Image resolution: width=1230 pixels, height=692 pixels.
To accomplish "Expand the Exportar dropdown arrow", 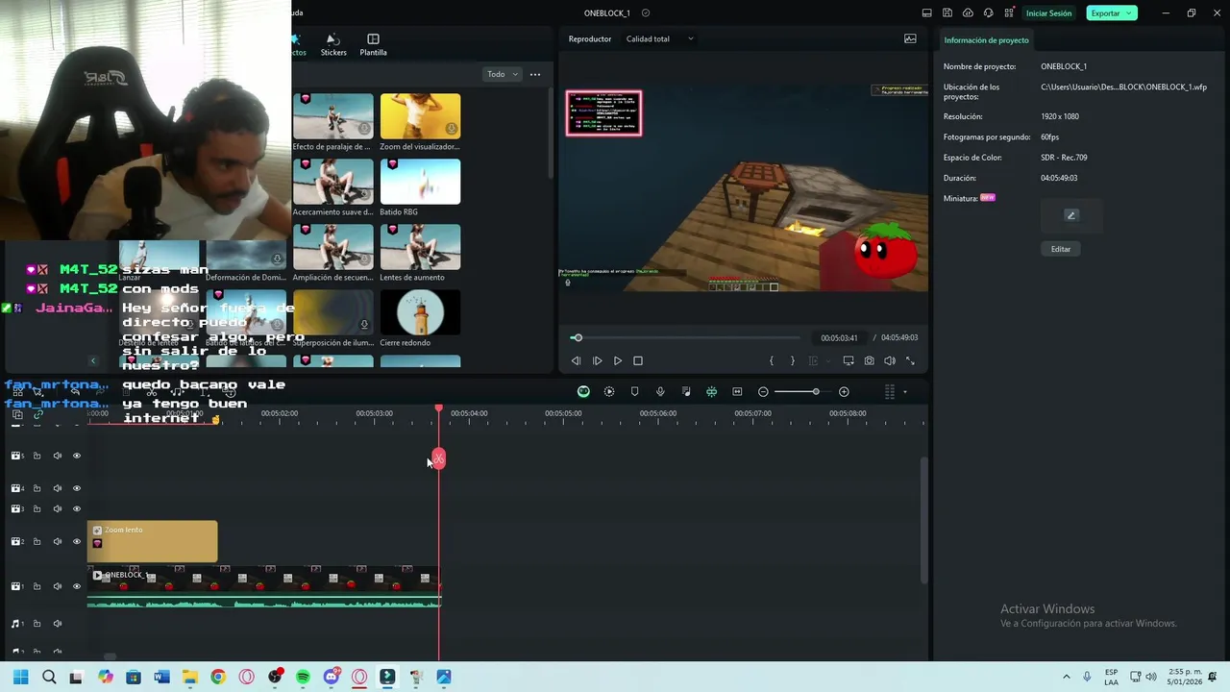I will (1129, 12).
